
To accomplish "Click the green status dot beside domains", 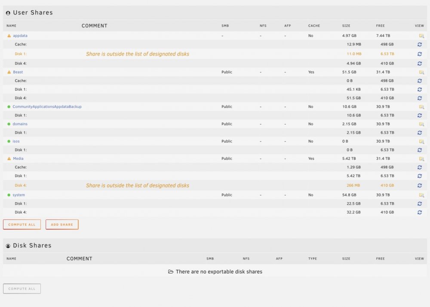I will coord(9,124).
